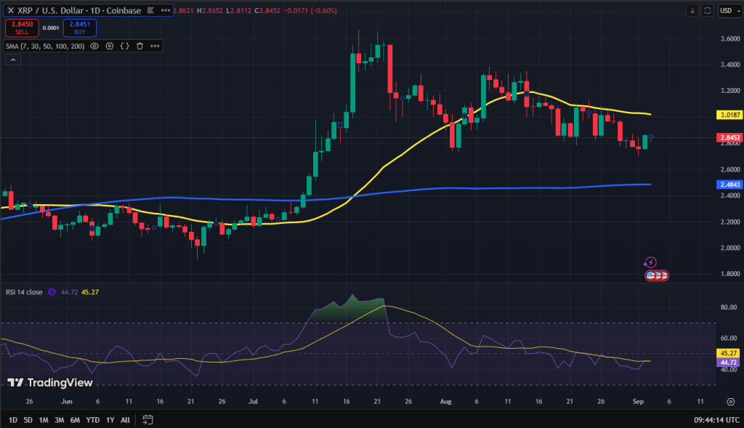Image resolution: width=744 pixels, height=428 pixels.
Task: Click the flag icon beside Coinbase label
Action: pos(150,10)
